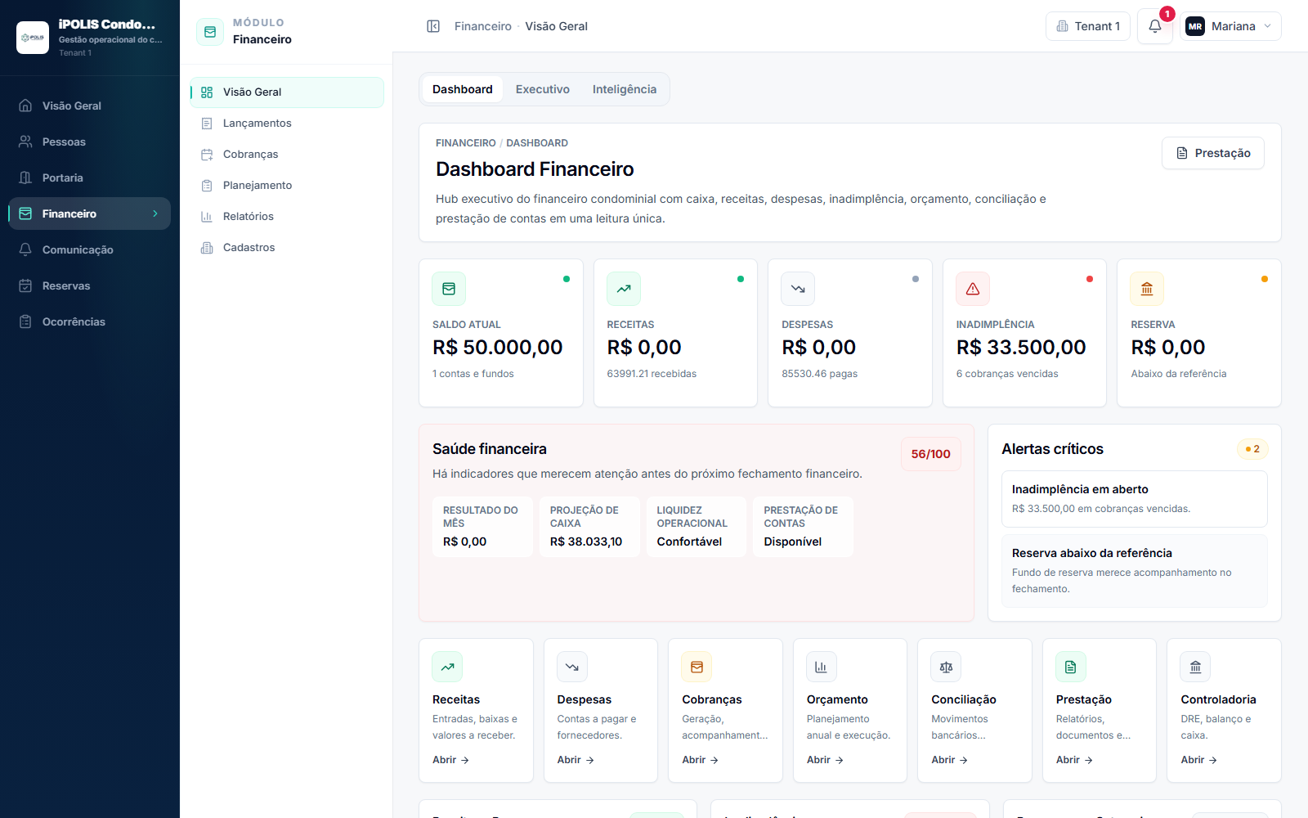Select Visão Geral in Financeiro submenu
Screen dimensions: 1308x818
(287, 92)
